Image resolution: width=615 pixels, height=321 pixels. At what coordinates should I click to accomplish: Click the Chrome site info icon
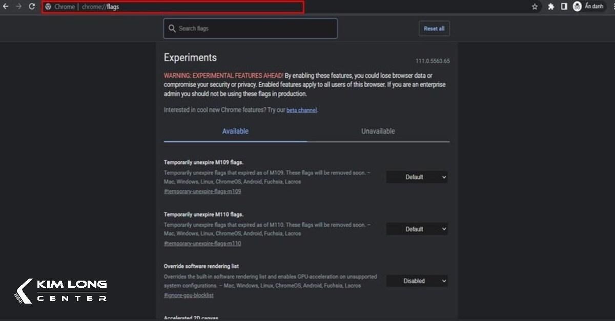(48, 7)
